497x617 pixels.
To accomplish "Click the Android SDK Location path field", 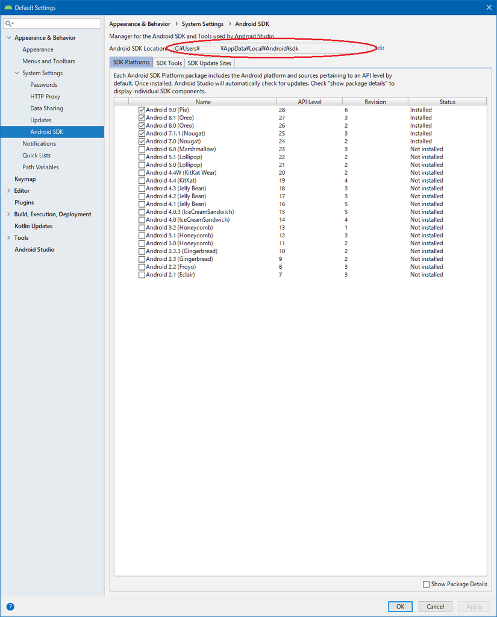I will click(x=272, y=48).
